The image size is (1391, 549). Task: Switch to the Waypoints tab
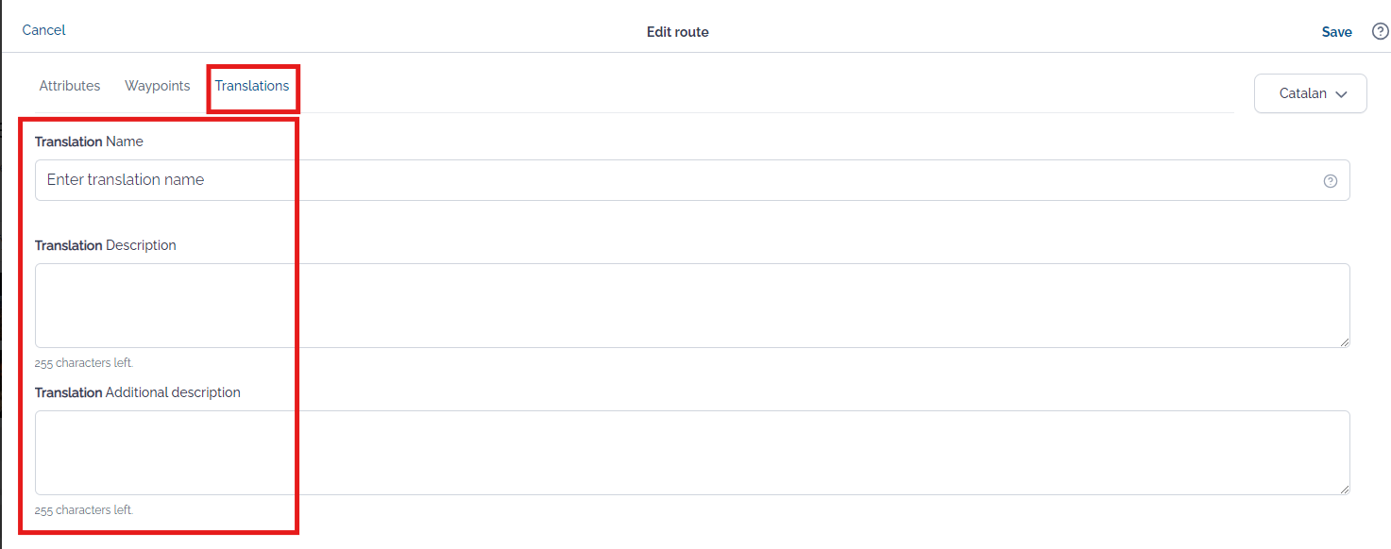[x=158, y=86]
